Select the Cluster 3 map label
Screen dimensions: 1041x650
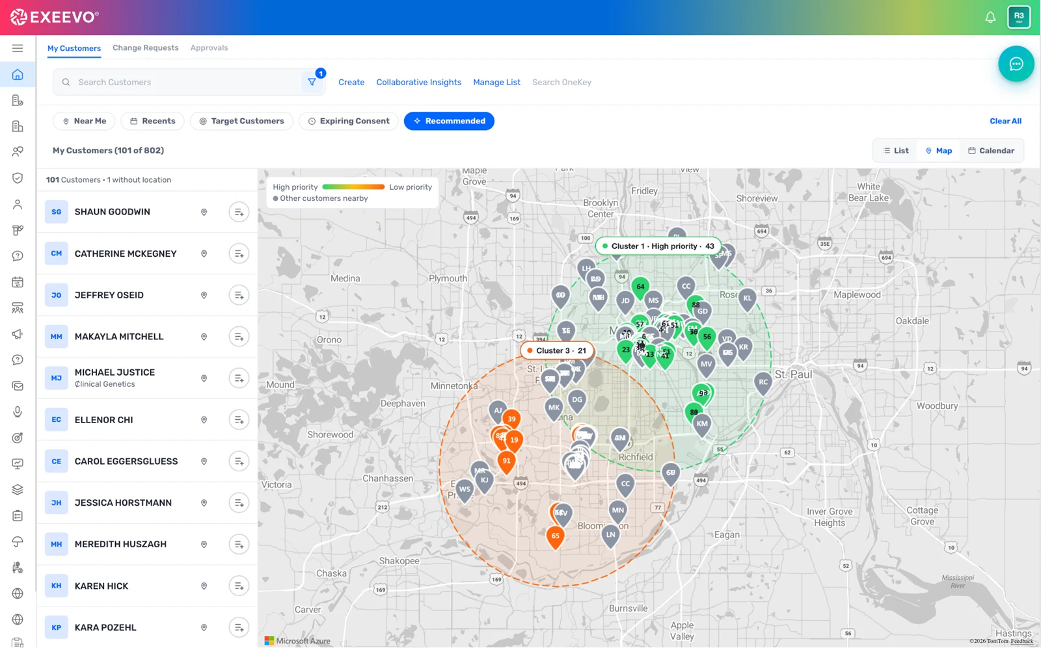pyautogui.click(x=557, y=350)
